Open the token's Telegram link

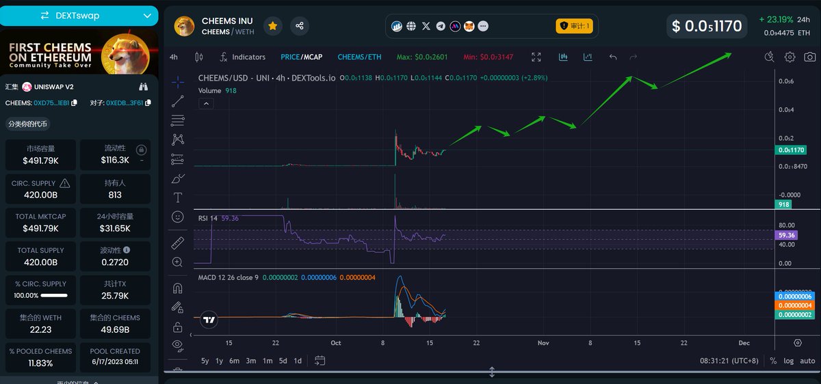(441, 26)
